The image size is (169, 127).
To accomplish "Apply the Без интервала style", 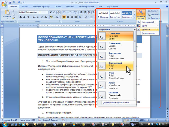I will pos(115,14).
